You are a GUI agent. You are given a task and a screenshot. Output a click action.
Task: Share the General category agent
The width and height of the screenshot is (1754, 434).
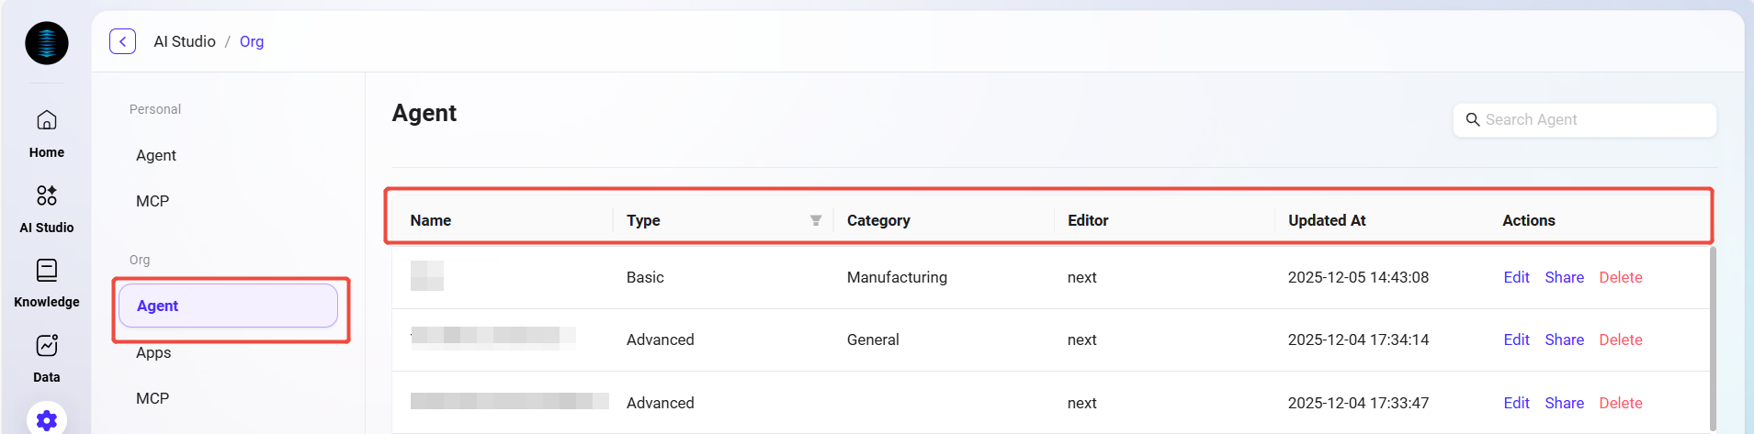point(1564,339)
